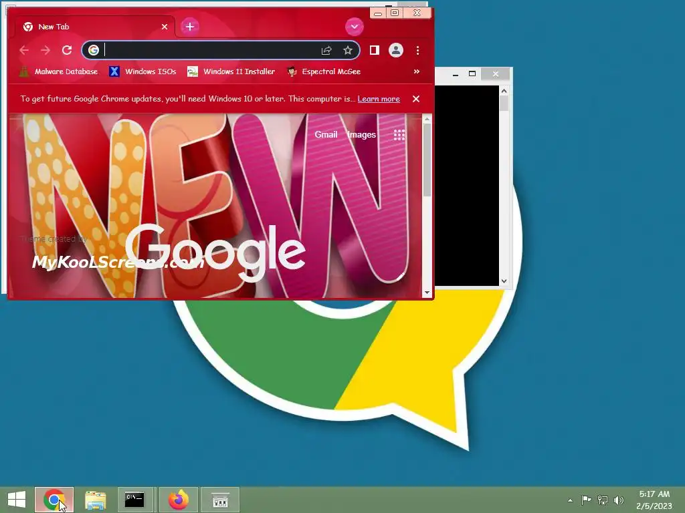Click Learn more in update notice

(x=379, y=99)
